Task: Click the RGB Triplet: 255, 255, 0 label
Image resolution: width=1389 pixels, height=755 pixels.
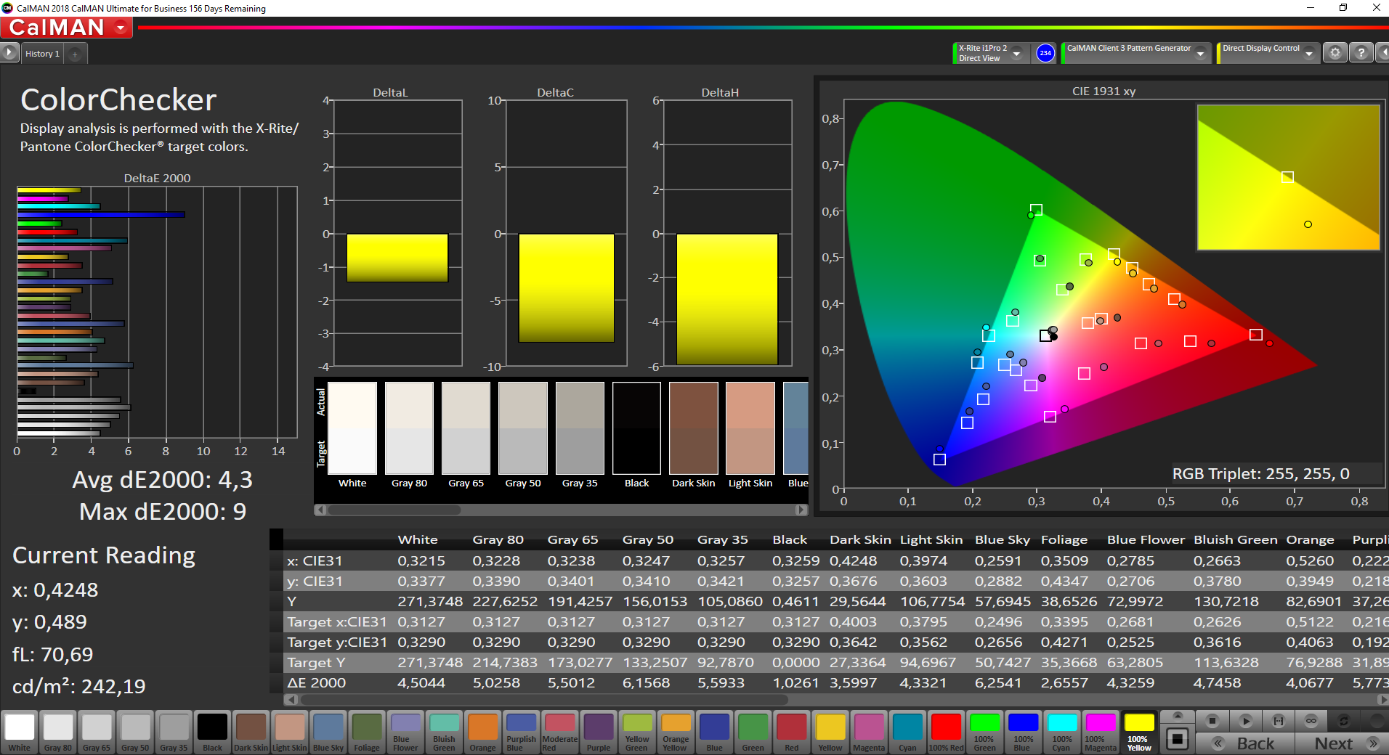Action: tap(1261, 474)
